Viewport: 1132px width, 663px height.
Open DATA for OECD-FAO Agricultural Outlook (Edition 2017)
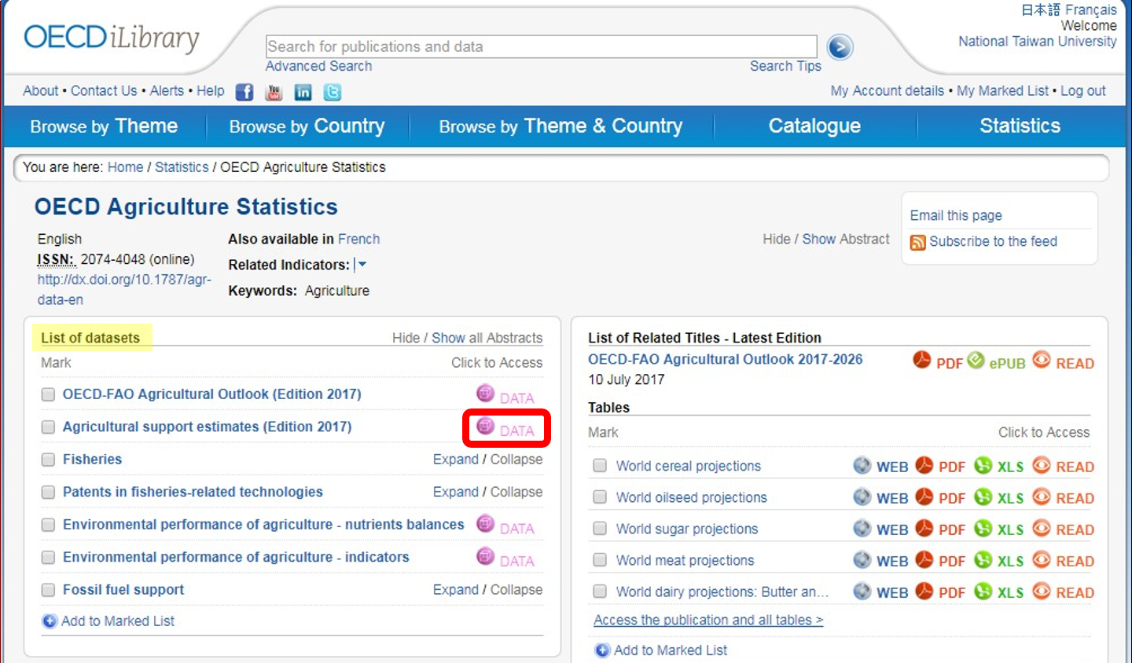505,395
